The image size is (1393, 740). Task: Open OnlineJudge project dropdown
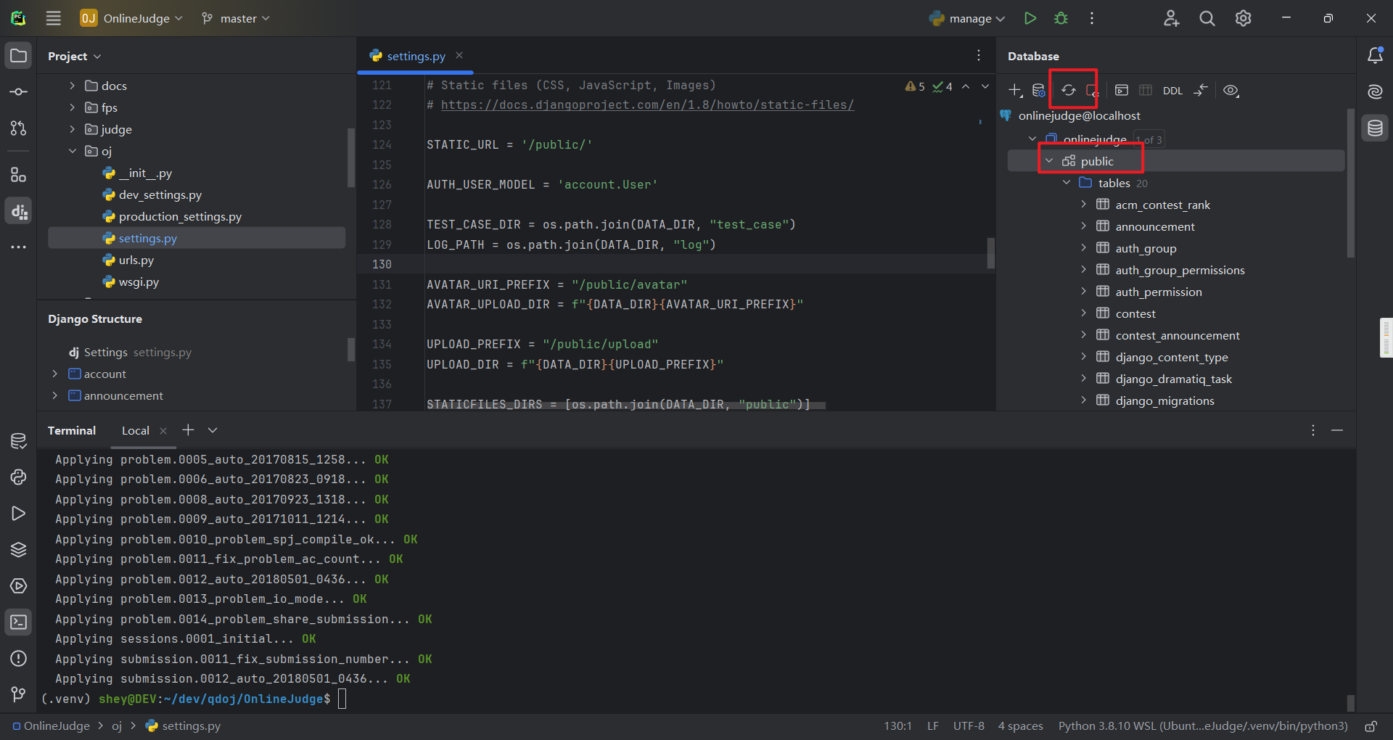point(131,18)
